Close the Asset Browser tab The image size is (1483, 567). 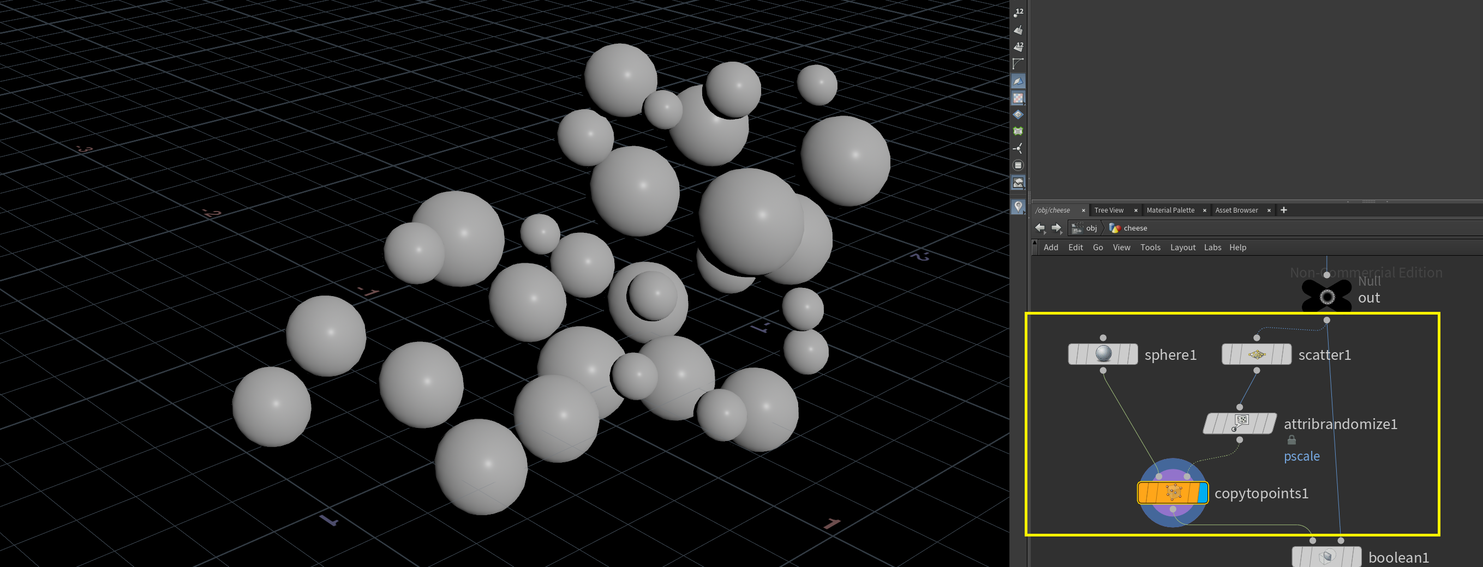point(1268,210)
